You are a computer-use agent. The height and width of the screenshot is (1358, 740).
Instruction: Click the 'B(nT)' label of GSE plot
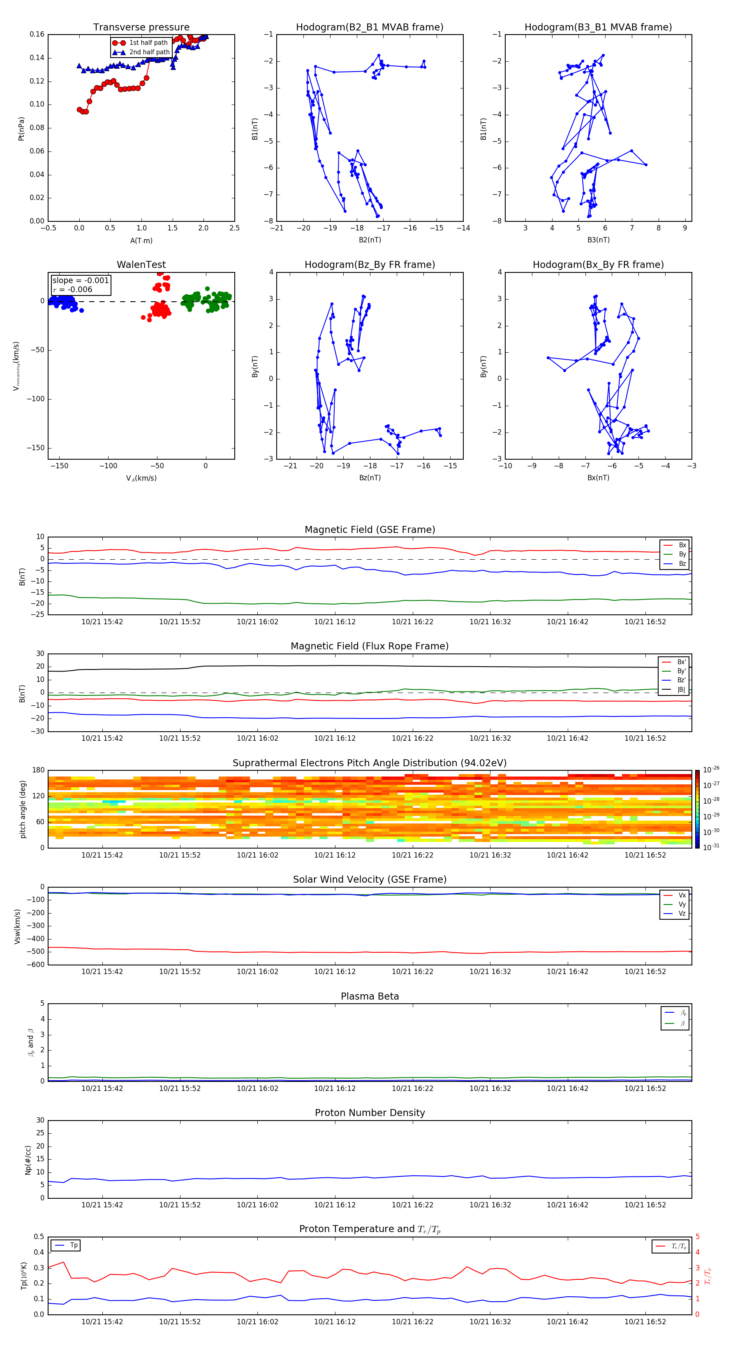click(22, 577)
